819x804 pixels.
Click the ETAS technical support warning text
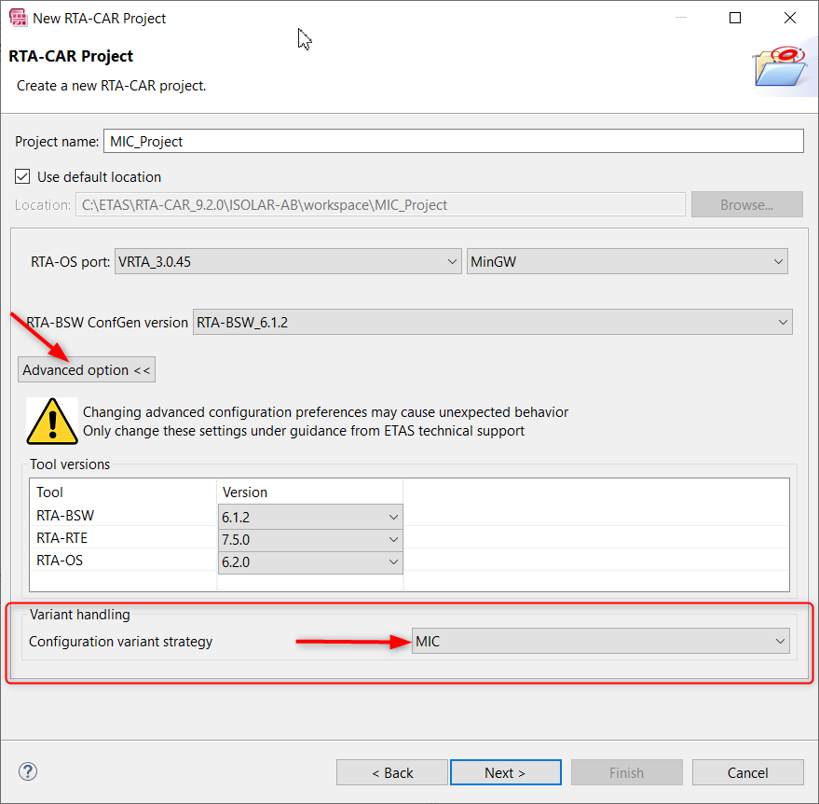pos(304,431)
